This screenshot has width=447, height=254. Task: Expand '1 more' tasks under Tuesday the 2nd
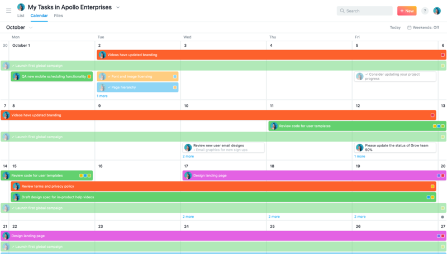coord(102,96)
